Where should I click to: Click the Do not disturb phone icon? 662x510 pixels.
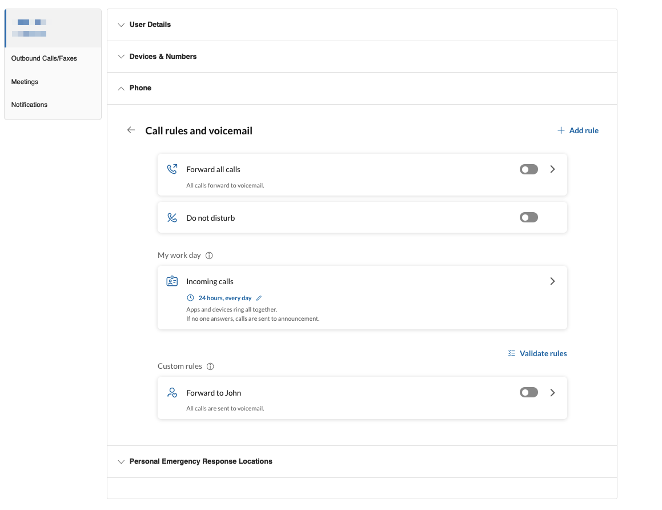(x=172, y=218)
